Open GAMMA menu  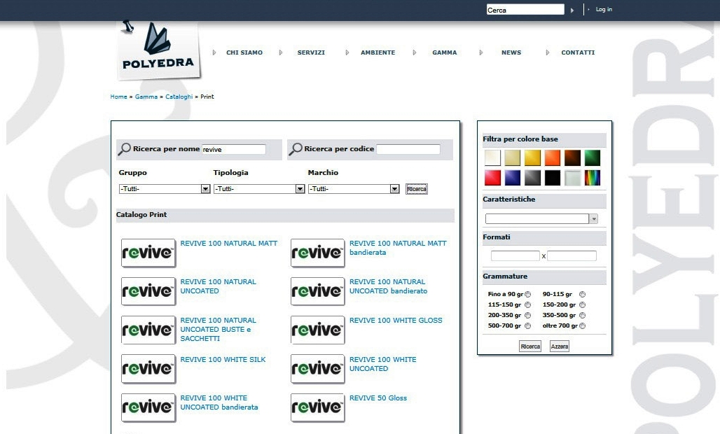[x=445, y=52]
